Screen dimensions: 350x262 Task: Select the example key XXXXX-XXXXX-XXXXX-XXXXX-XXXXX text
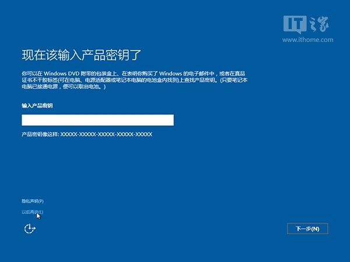(106, 134)
